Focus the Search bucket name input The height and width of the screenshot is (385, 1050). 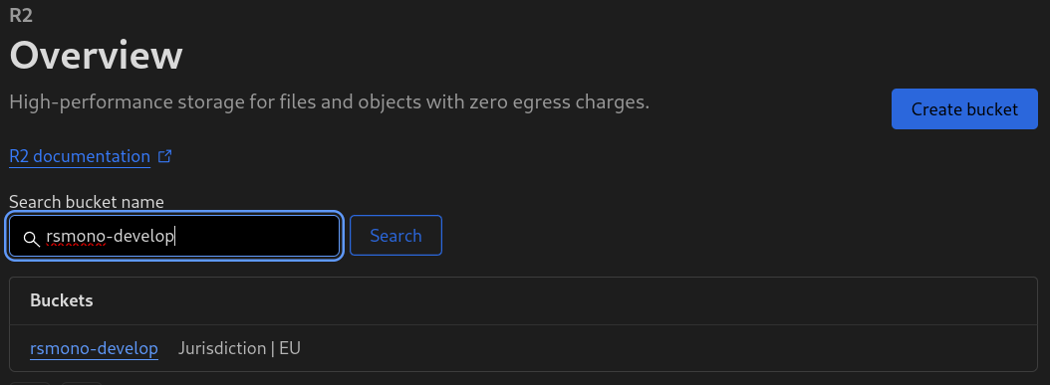tap(174, 235)
